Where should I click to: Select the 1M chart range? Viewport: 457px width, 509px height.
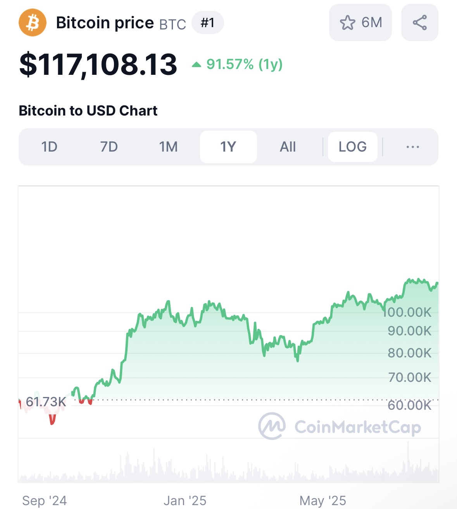point(169,147)
